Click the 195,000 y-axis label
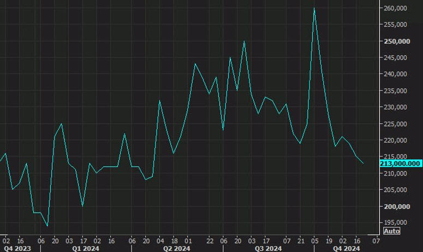423x252 pixels. click(x=395, y=223)
